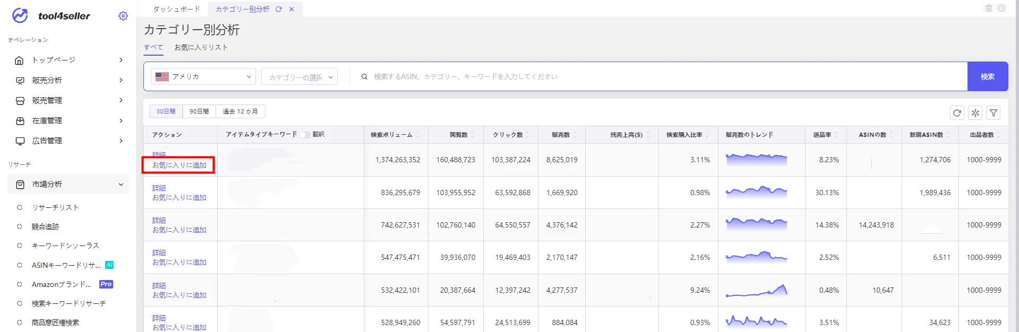Image resolution: width=1019 pixels, height=332 pixels.
Task: Add the 742,627,531 row to favorites
Action: [179, 230]
